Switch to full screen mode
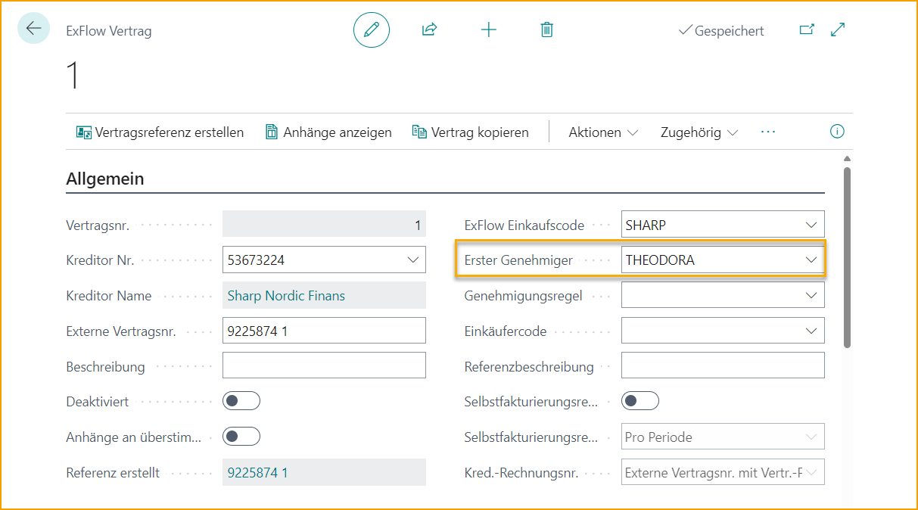The image size is (918, 510). tap(837, 29)
